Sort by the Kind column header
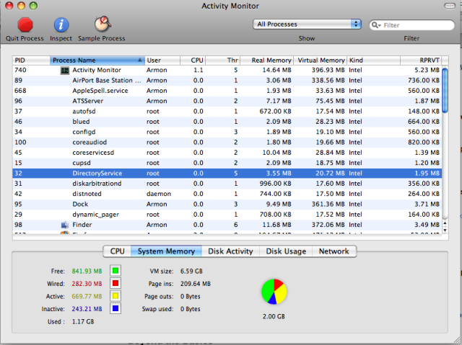Viewport: 462px width, 345px height. pos(374,61)
